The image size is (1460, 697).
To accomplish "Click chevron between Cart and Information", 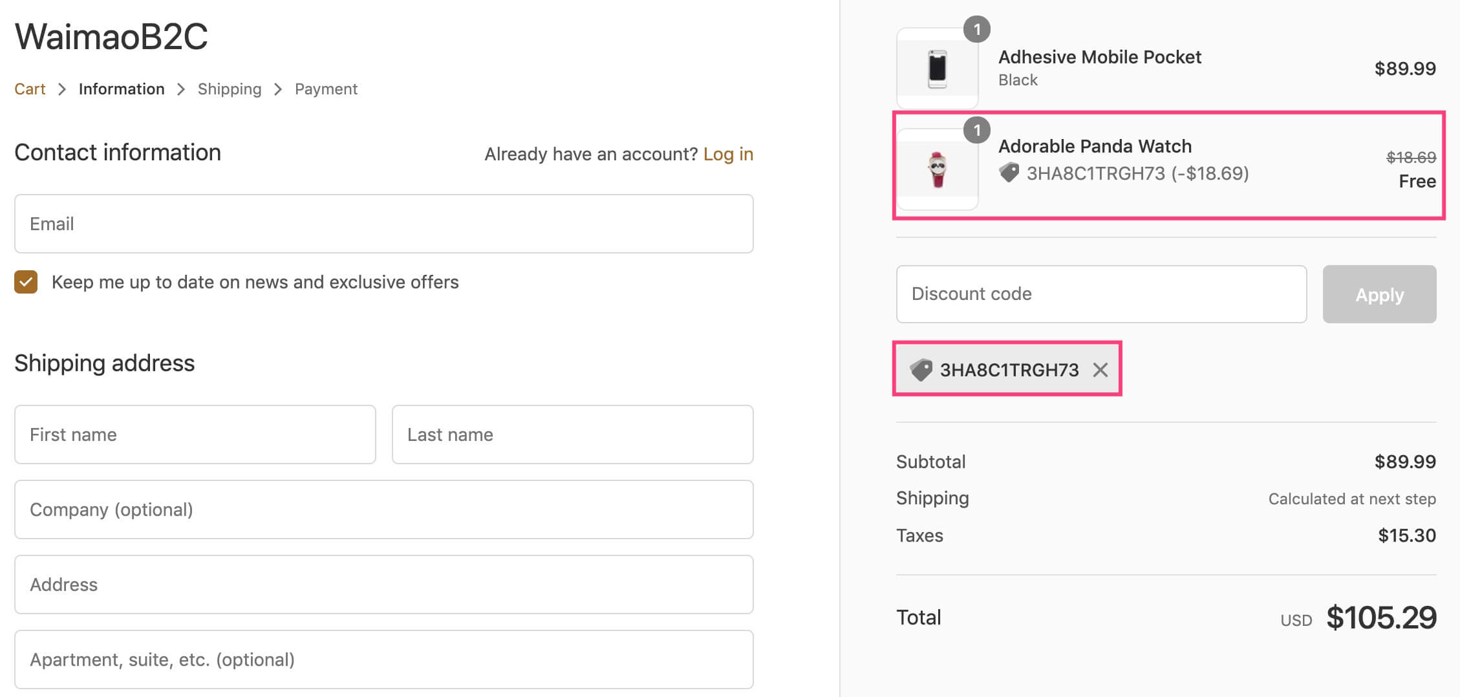I will pyautogui.click(x=62, y=89).
